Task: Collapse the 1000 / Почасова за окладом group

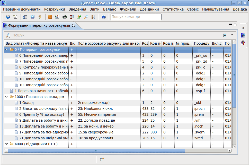Action: (6, 97)
